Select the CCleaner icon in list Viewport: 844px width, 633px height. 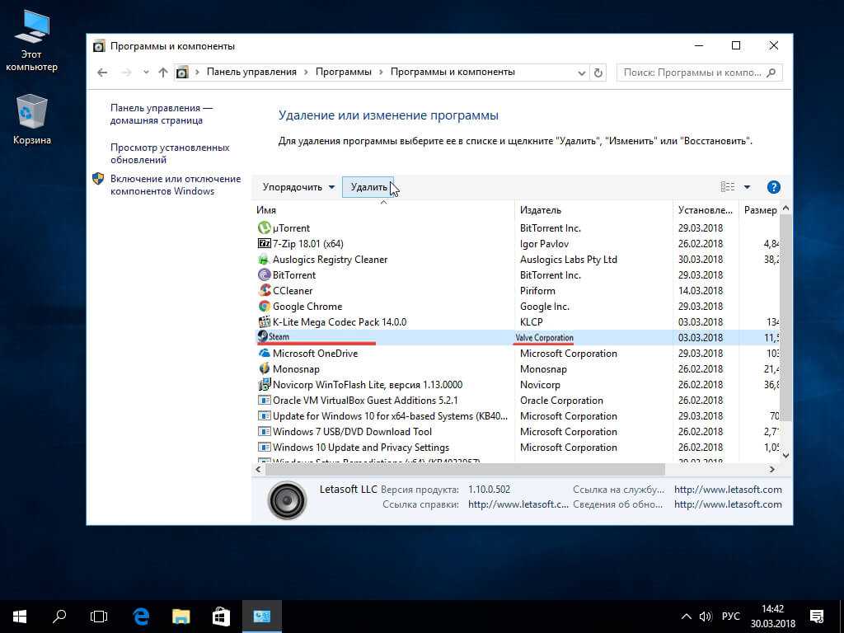264,291
